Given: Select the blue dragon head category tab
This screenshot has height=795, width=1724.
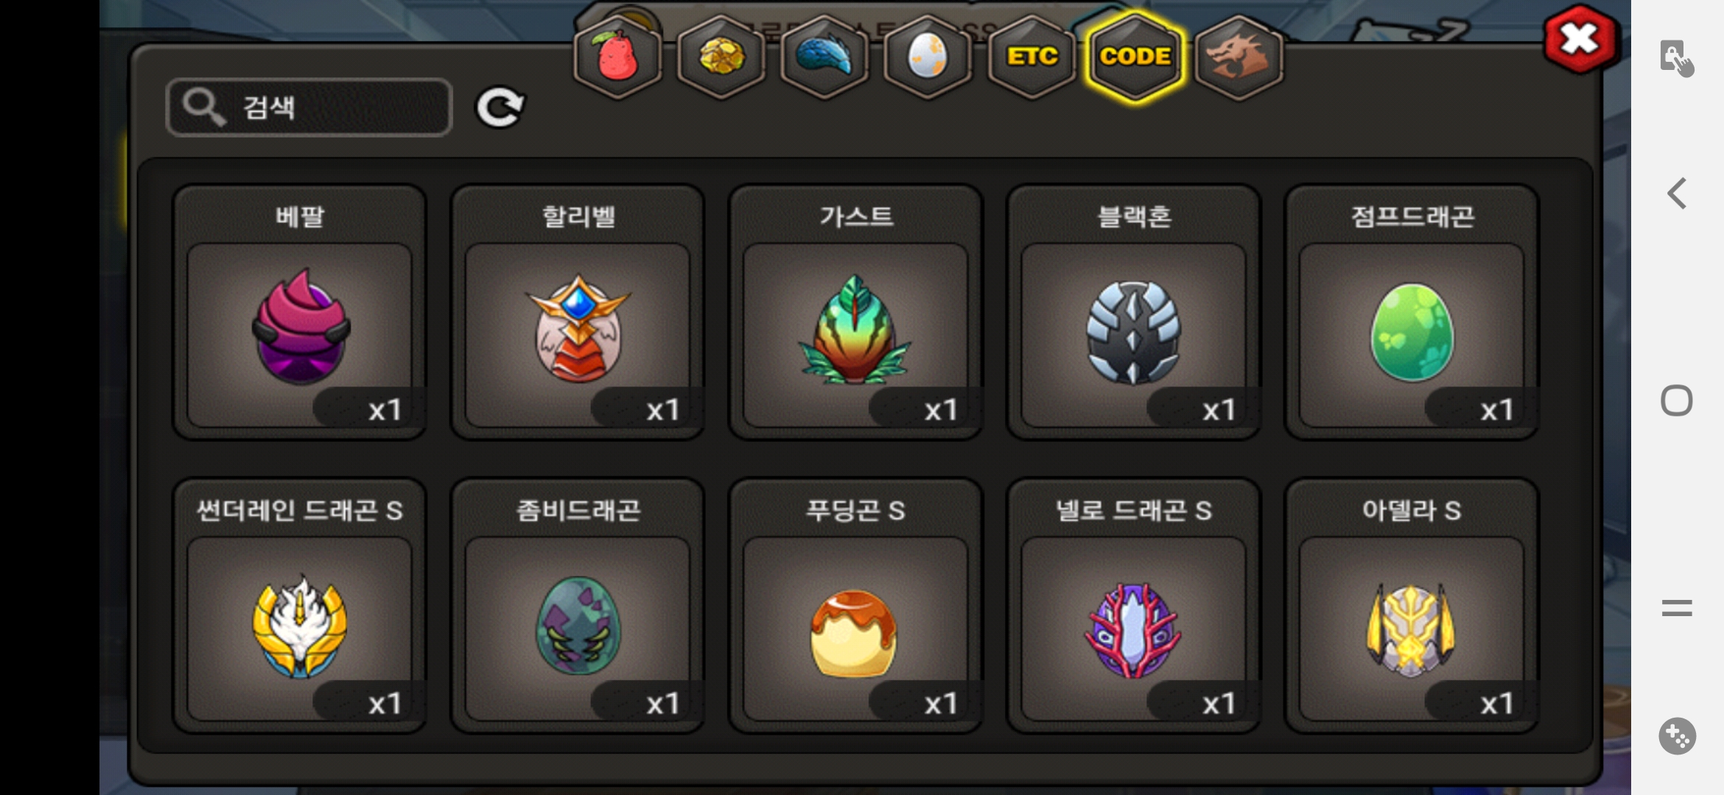Looking at the screenshot, I should [824, 57].
